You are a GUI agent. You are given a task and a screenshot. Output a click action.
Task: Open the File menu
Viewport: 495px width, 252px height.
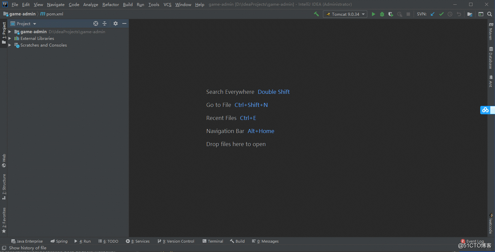coord(15,4)
